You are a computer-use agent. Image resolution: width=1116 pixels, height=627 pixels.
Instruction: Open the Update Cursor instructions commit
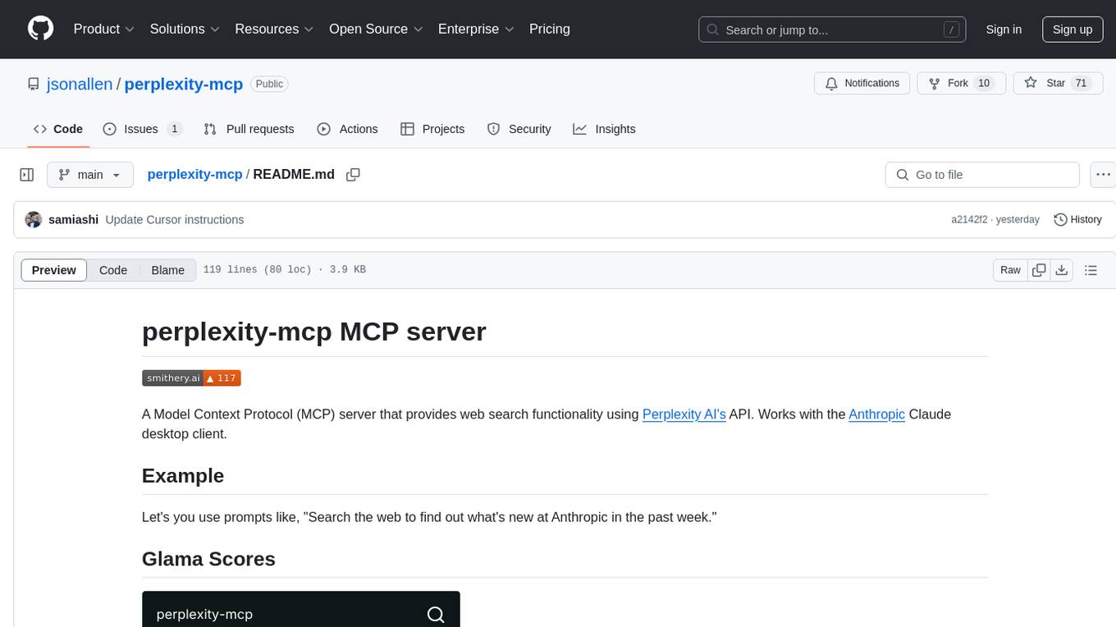tap(175, 220)
